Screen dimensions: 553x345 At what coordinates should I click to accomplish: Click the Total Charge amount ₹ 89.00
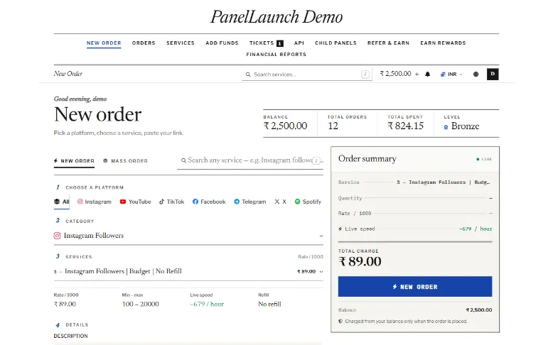[x=360, y=261]
